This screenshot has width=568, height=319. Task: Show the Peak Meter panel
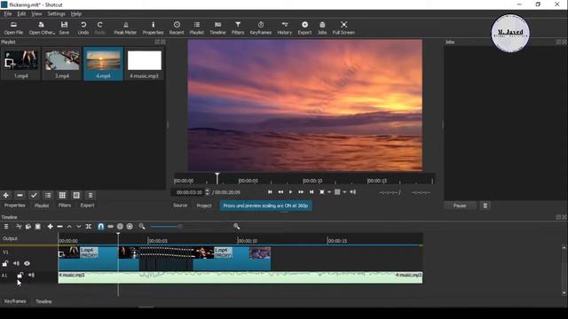(125, 27)
